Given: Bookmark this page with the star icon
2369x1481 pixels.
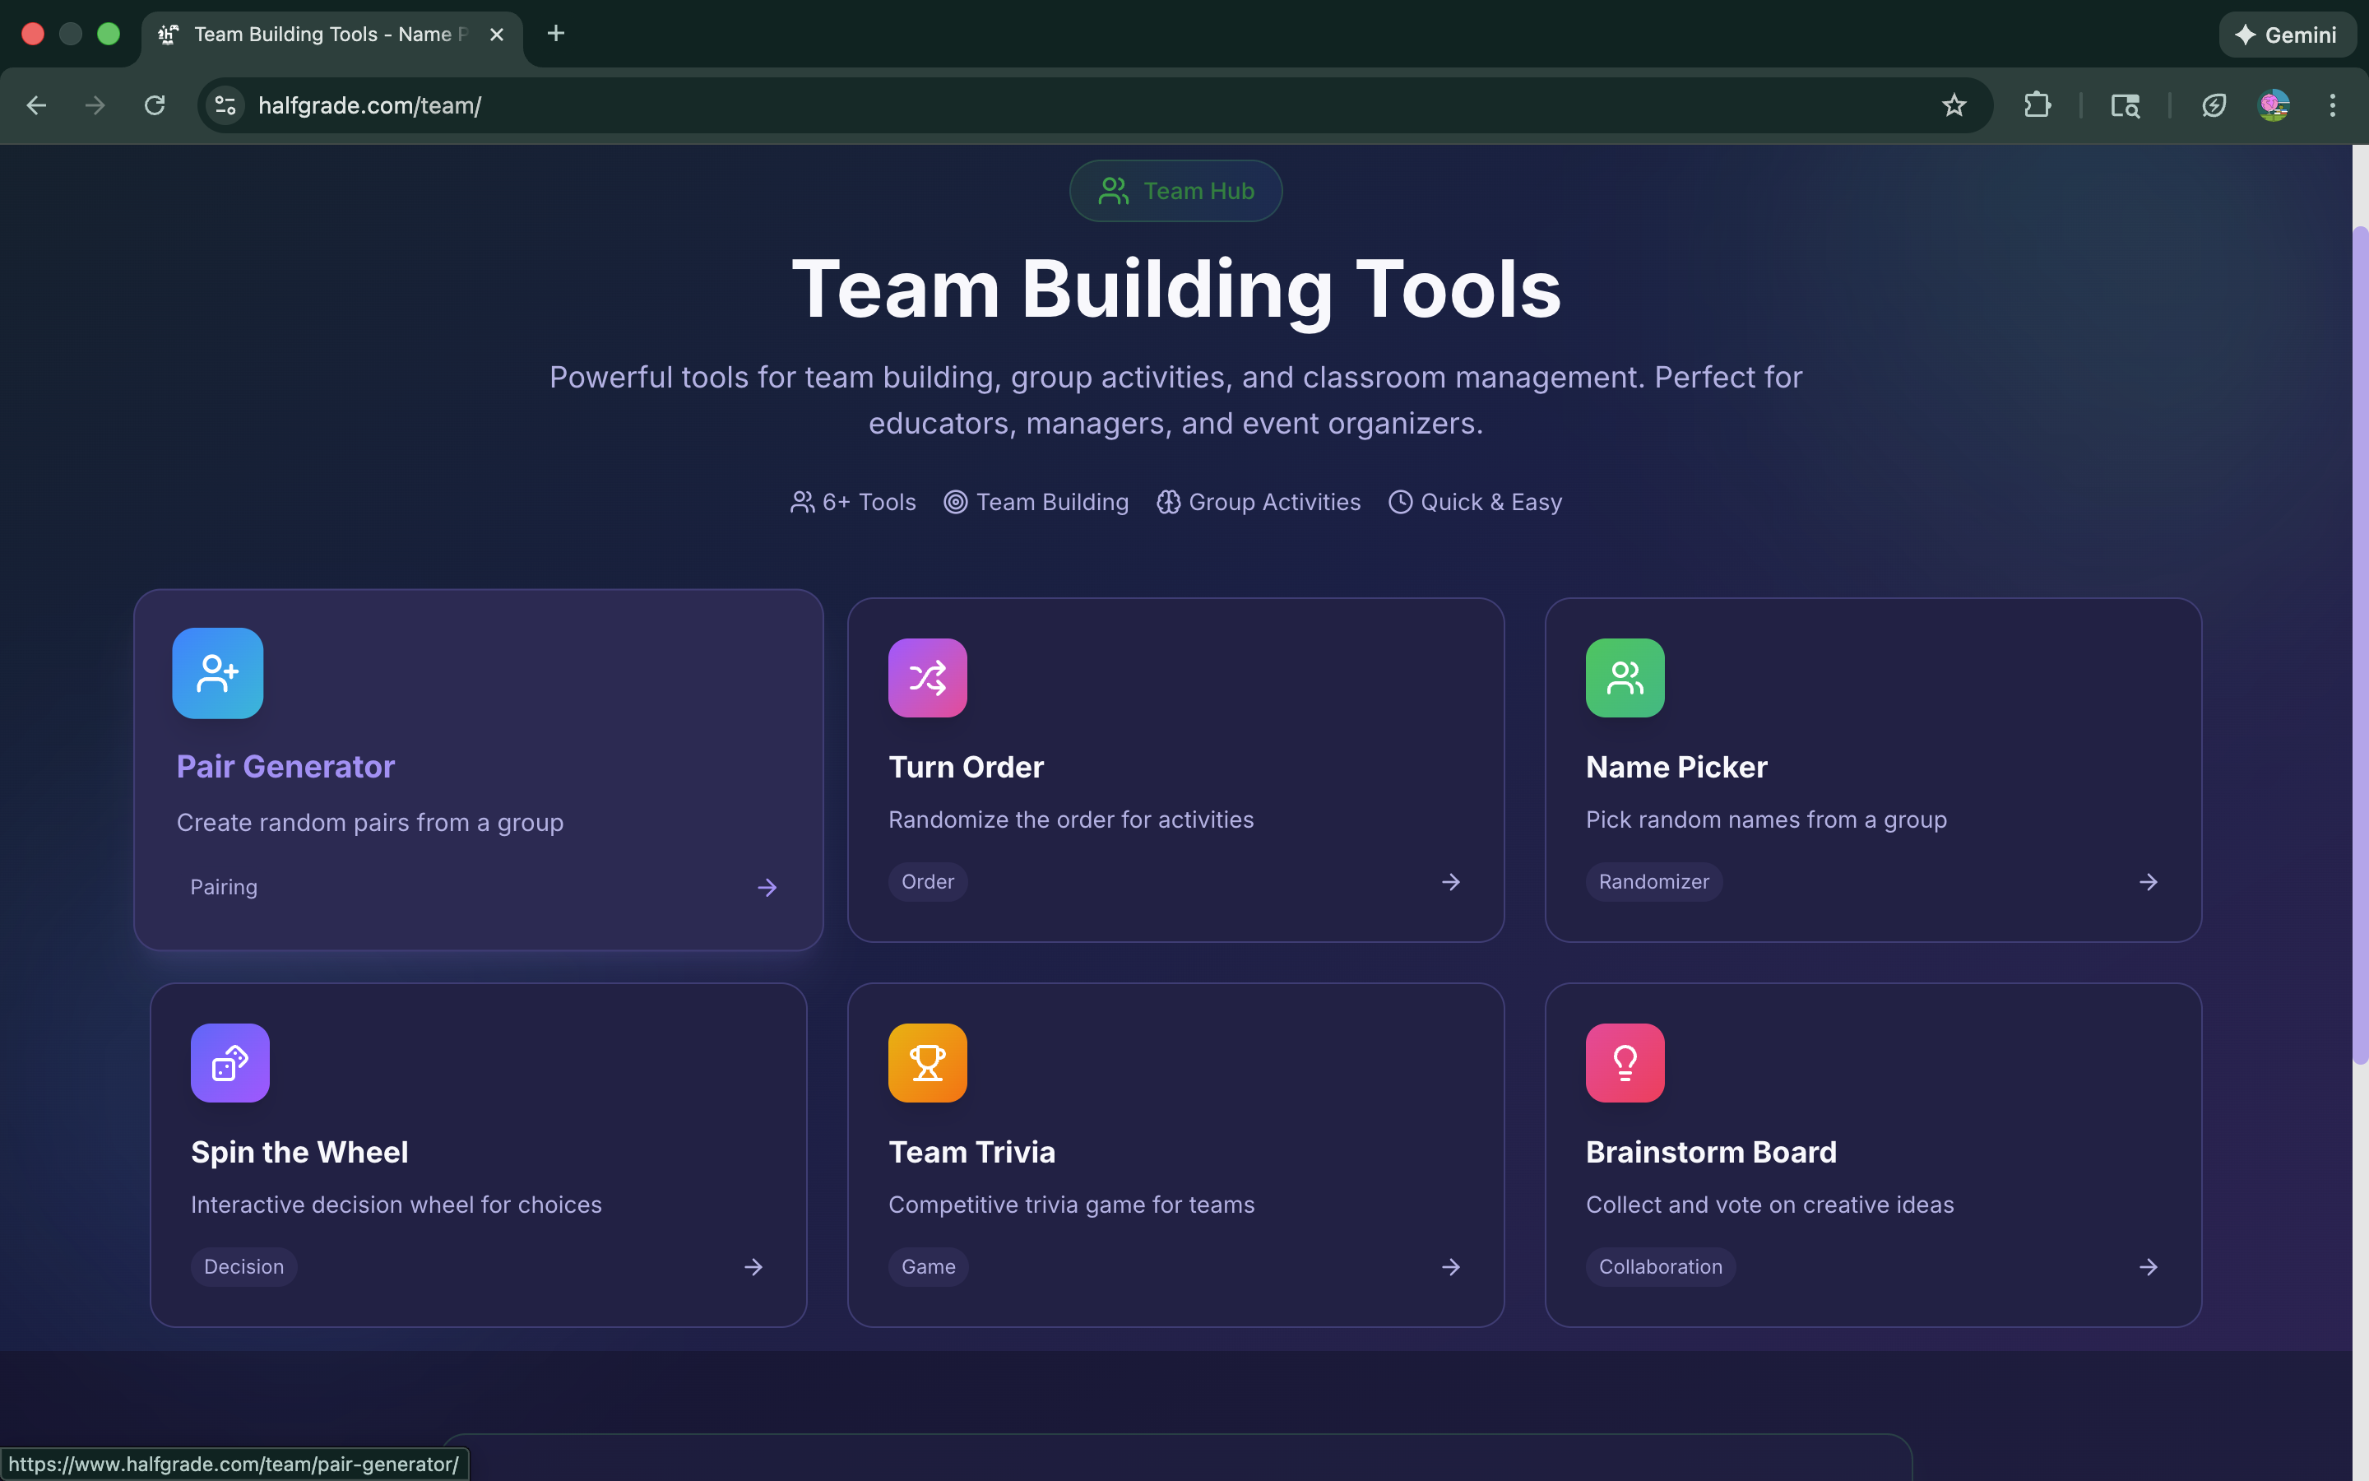Looking at the screenshot, I should [x=1954, y=104].
